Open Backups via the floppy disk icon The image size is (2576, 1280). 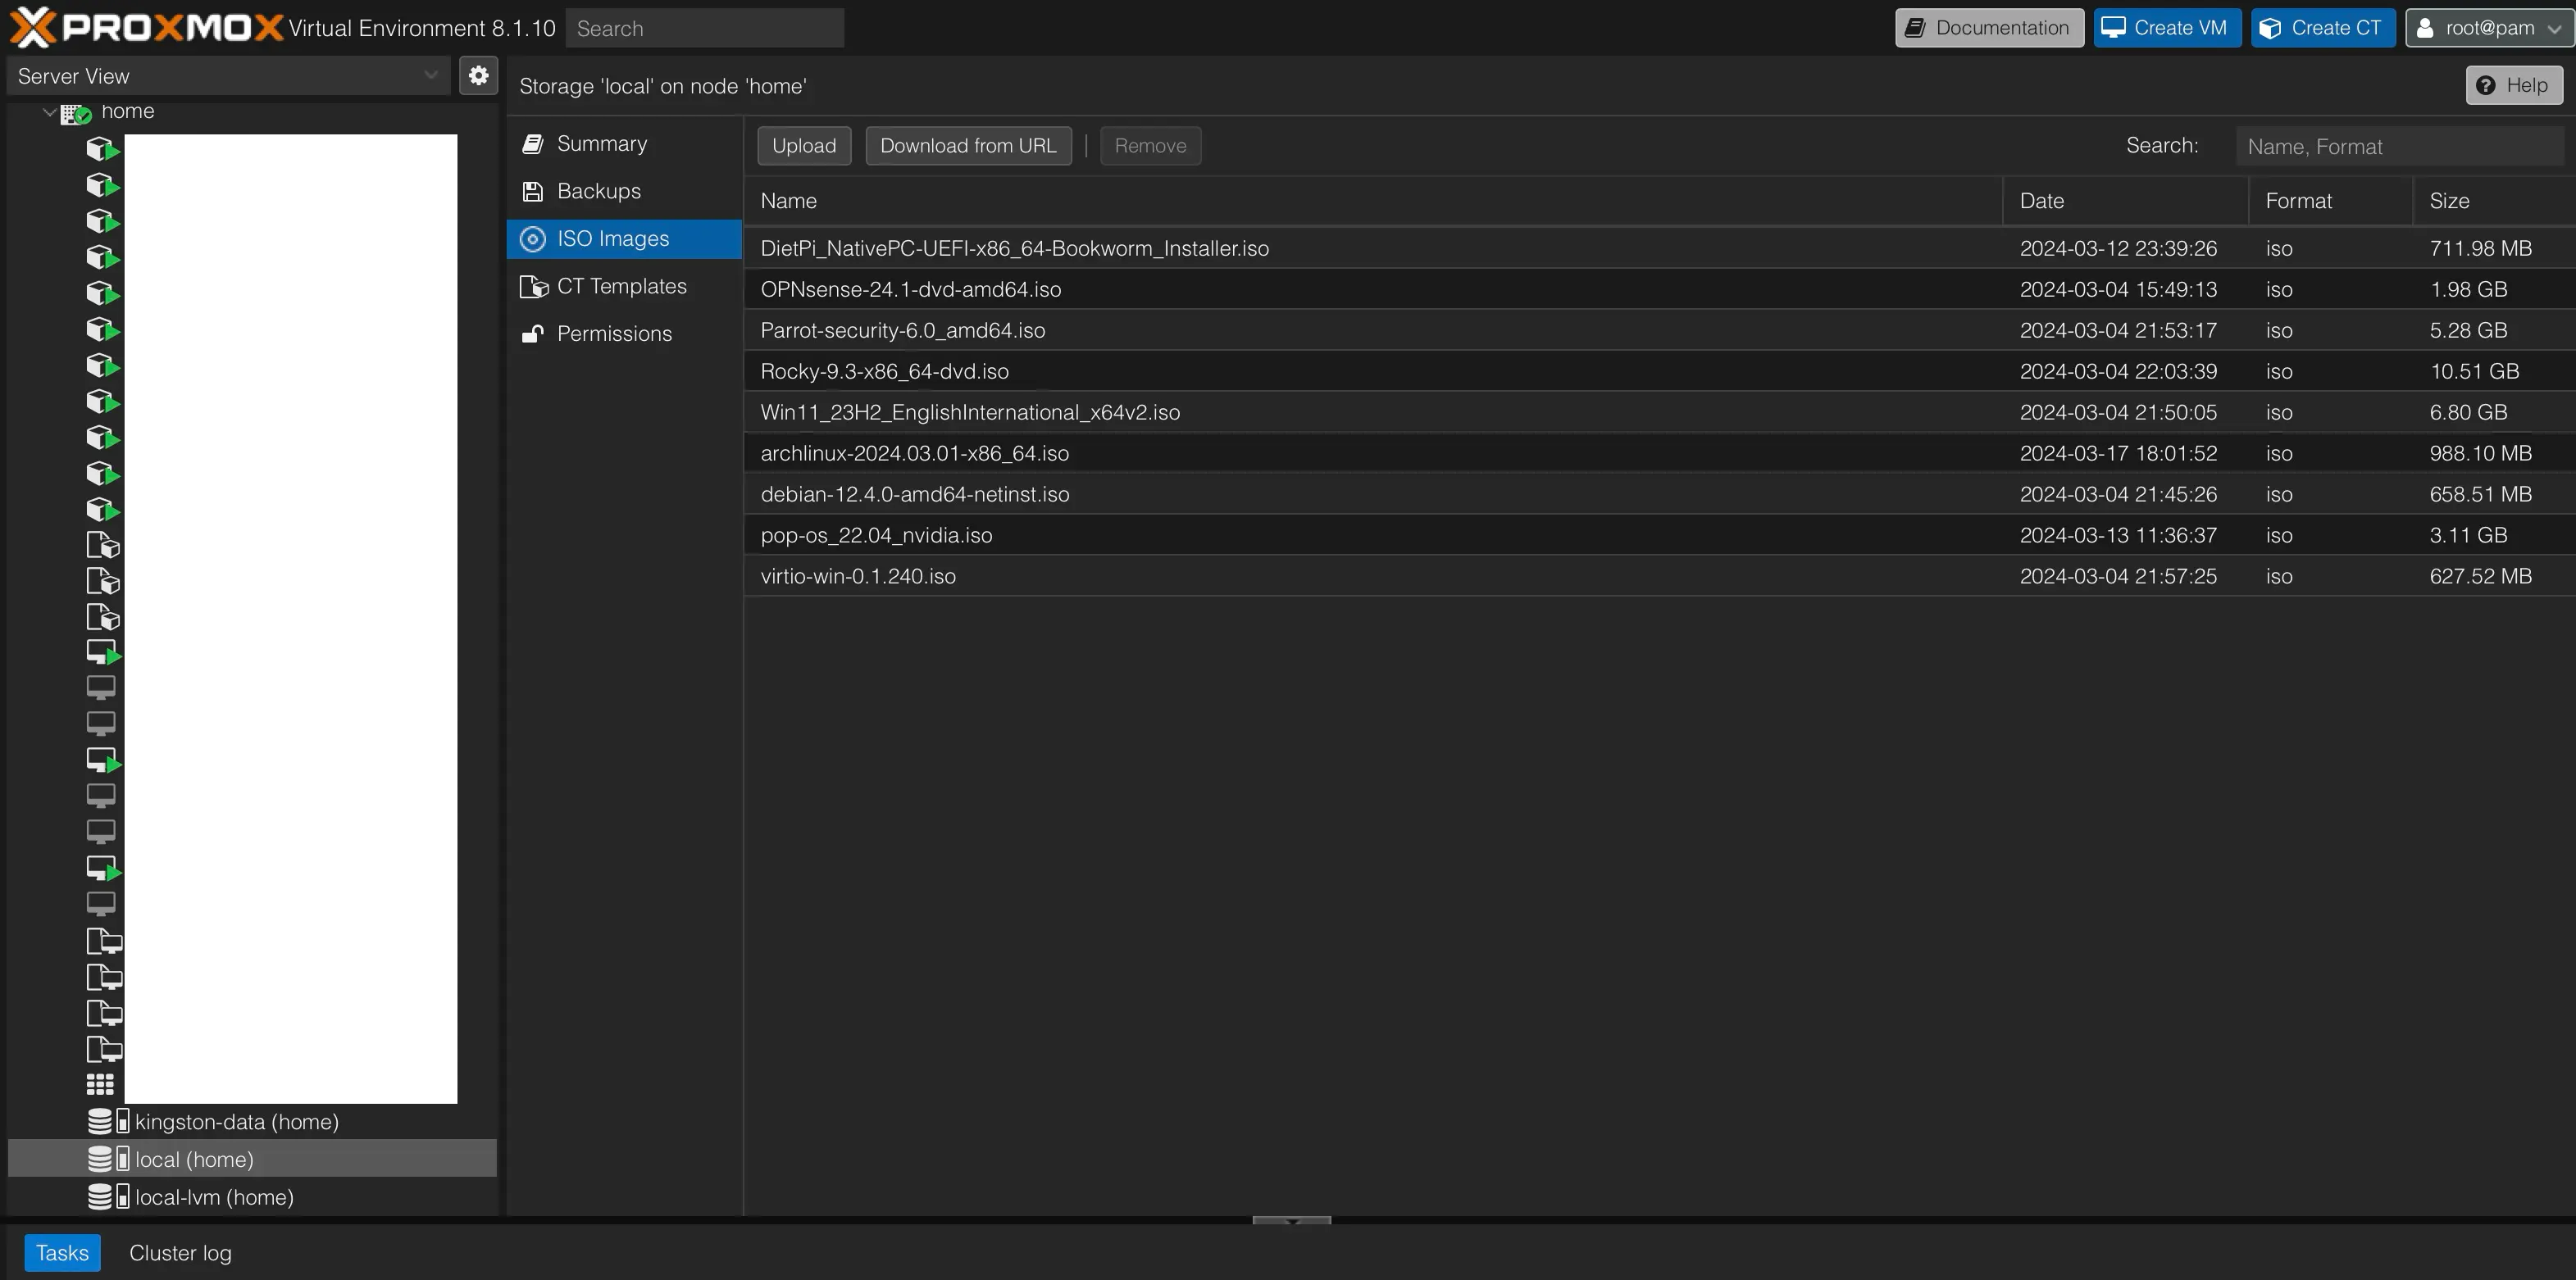[x=533, y=191]
